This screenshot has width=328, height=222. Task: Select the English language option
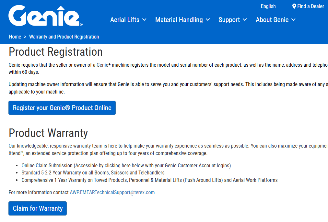point(268,6)
